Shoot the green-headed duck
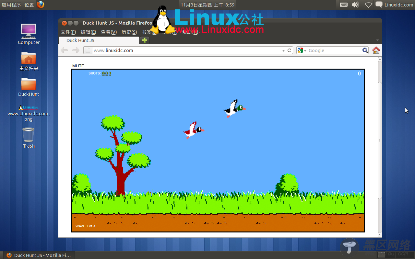This screenshot has height=259, width=415. pyautogui.click(x=235, y=109)
